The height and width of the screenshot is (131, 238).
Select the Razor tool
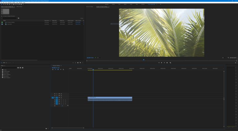pos(13,4)
